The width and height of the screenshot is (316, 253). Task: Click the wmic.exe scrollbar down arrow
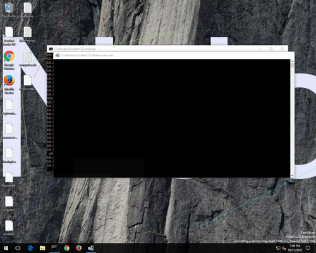click(x=292, y=175)
